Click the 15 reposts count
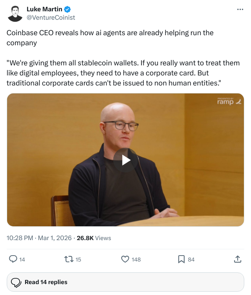Screen dimensions: 251x295 (x=78, y=260)
